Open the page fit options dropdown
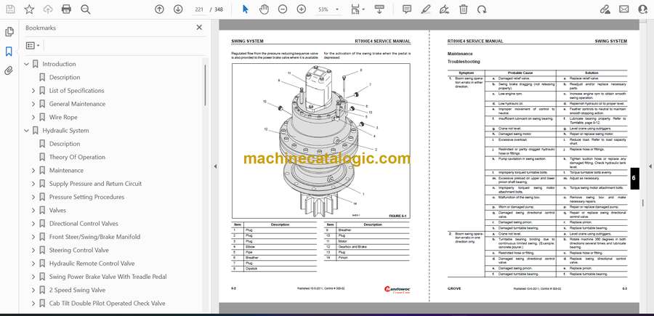 358,9
